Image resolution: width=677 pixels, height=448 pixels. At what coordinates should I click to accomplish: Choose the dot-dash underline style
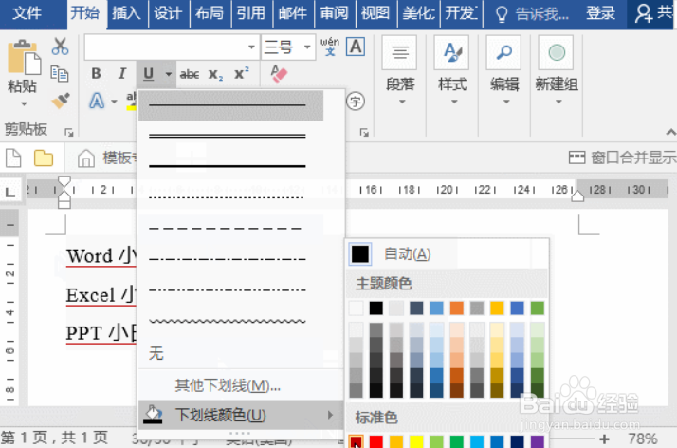(x=230, y=259)
